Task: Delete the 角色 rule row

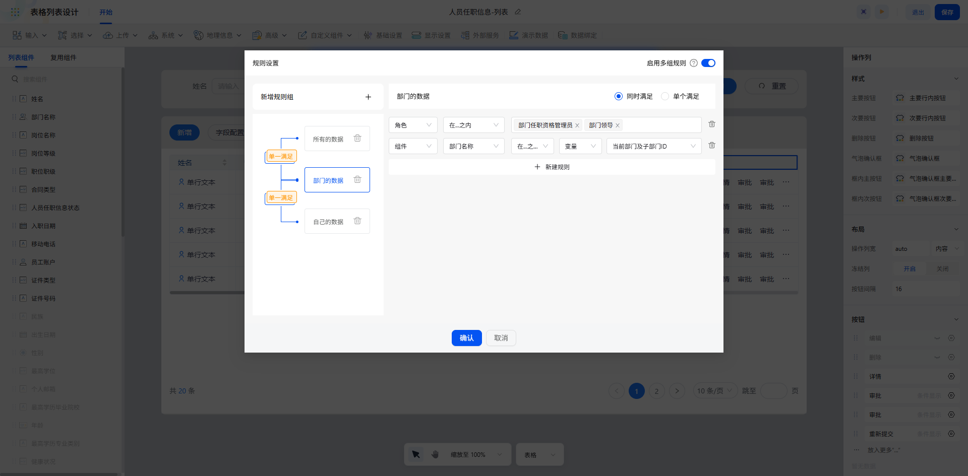Action: point(712,124)
